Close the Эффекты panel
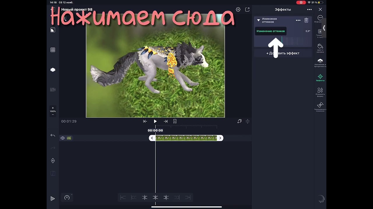This screenshot has width=373, height=209. pos(320,10)
